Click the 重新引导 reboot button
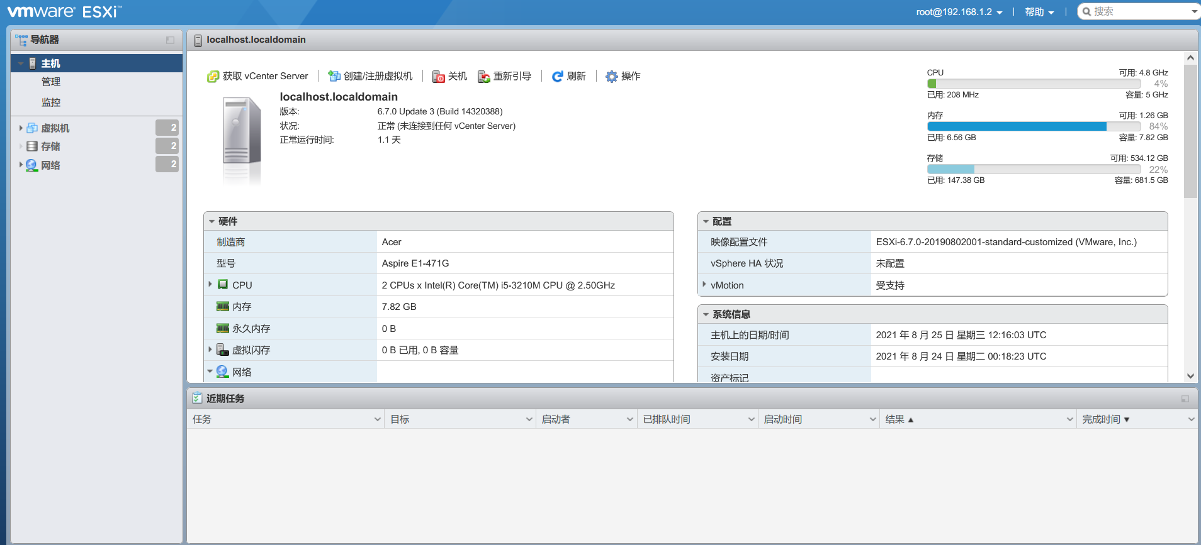 (505, 77)
